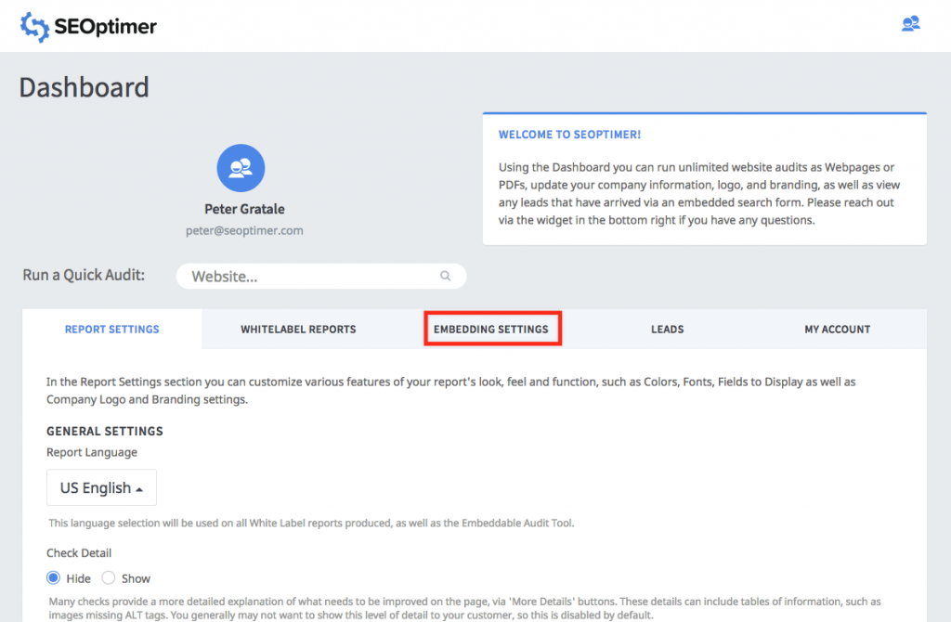Click the magnifier icon in Quick Audit
The image size is (951, 622).
(x=446, y=276)
